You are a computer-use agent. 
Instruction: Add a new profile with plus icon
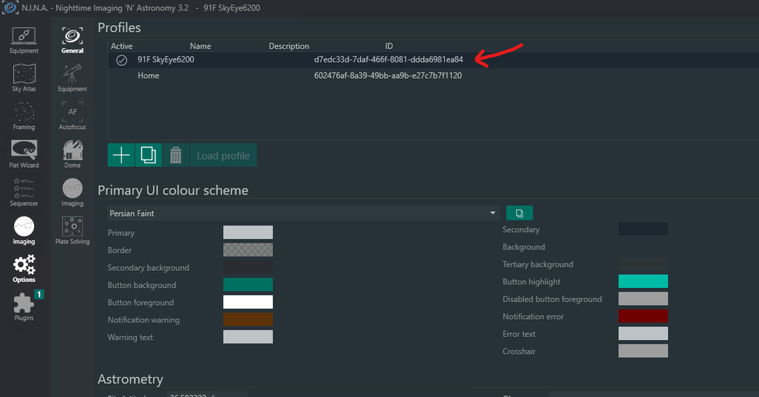click(x=121, y=155)
